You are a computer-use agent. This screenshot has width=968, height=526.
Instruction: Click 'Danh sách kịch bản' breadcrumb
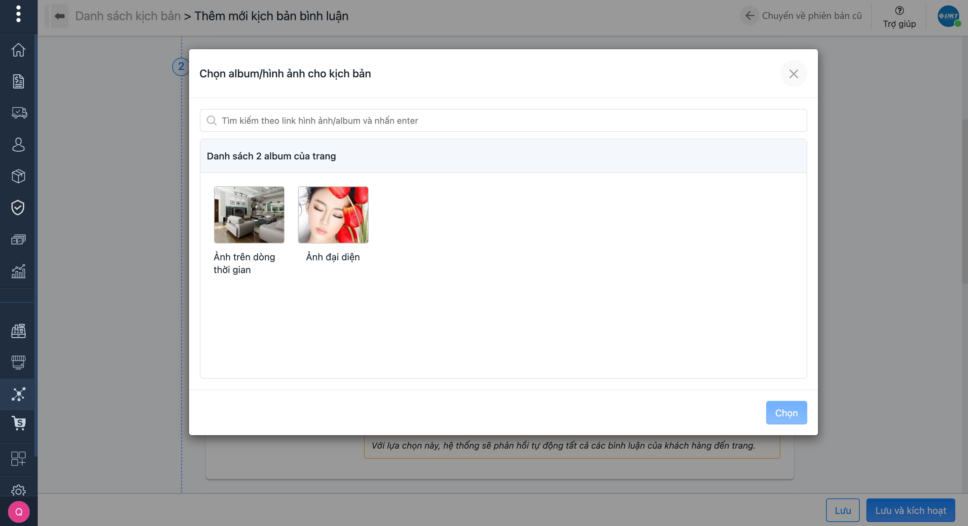[128, 16]
